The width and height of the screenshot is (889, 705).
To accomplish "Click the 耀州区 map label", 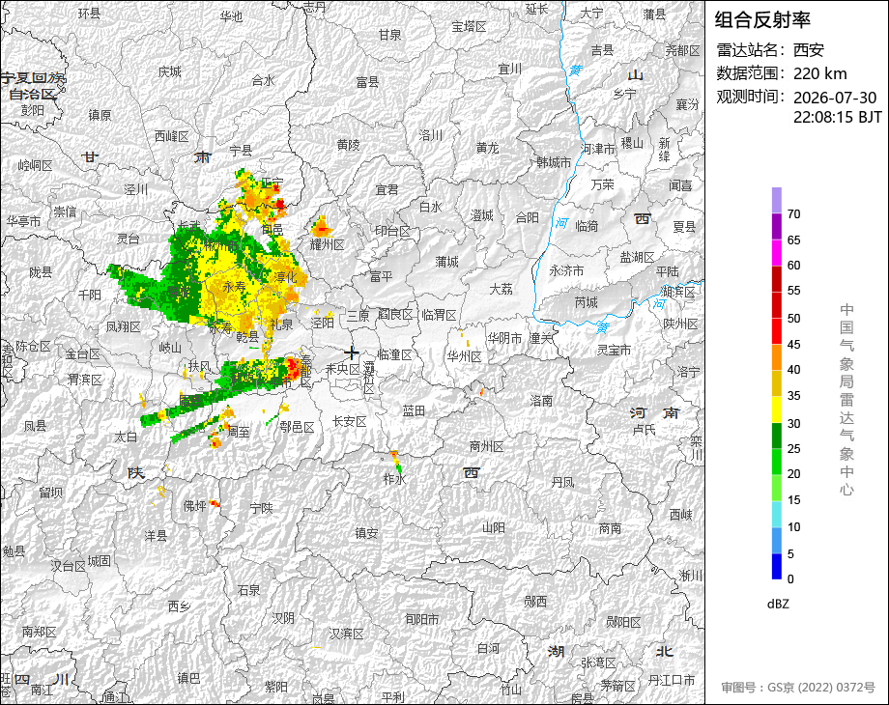I will tap(328, 245).
